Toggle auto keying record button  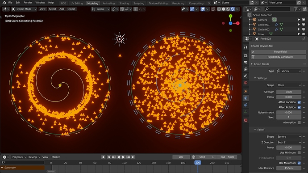click(x=103, y=157)
